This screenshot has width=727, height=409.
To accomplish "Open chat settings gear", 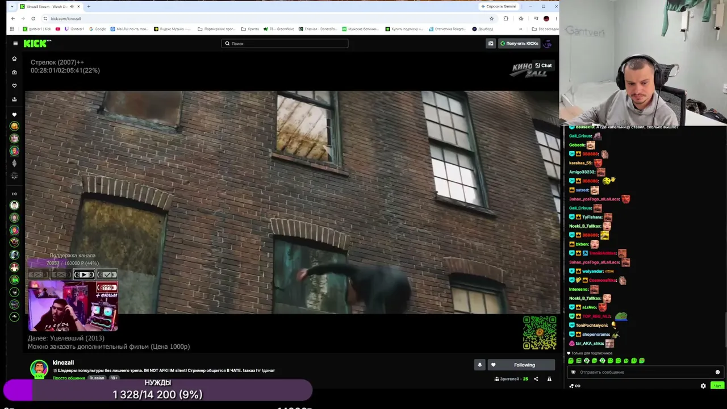I will click(703, 386).
